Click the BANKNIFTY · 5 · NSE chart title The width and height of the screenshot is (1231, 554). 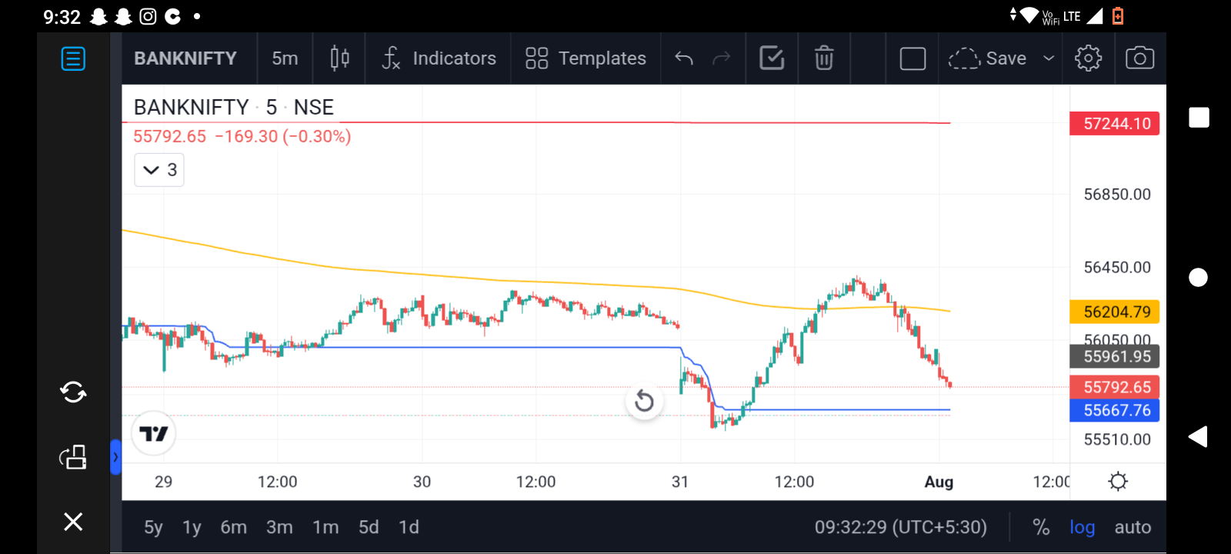pyautogui.click(x=234, y=107)
